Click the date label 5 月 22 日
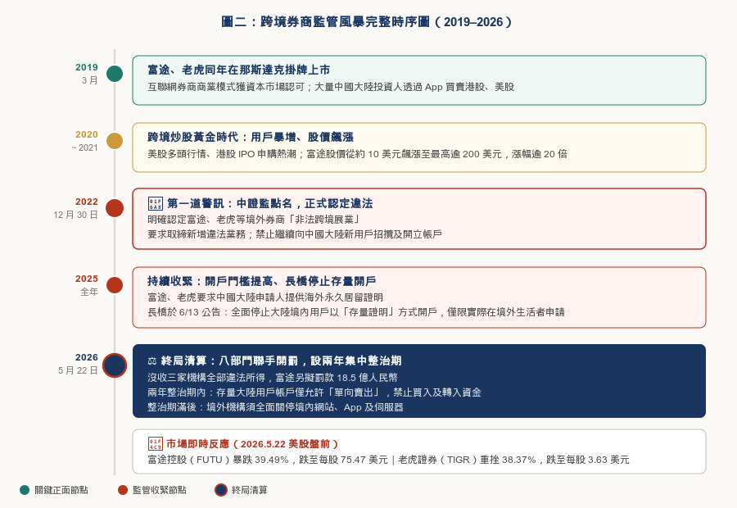 (78, 370)
